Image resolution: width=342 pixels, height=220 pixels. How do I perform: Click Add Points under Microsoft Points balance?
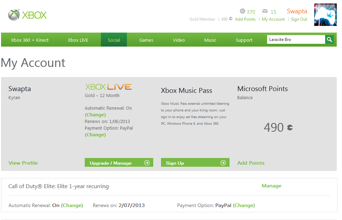(251, 163)
